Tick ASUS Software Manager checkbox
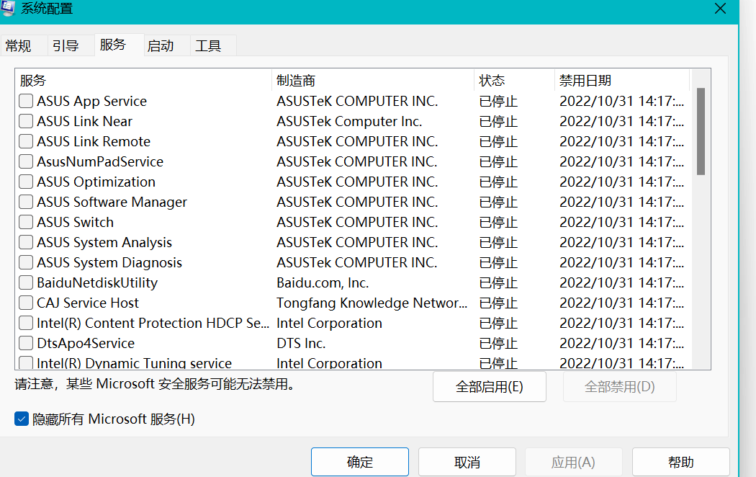 pos(26,202)
